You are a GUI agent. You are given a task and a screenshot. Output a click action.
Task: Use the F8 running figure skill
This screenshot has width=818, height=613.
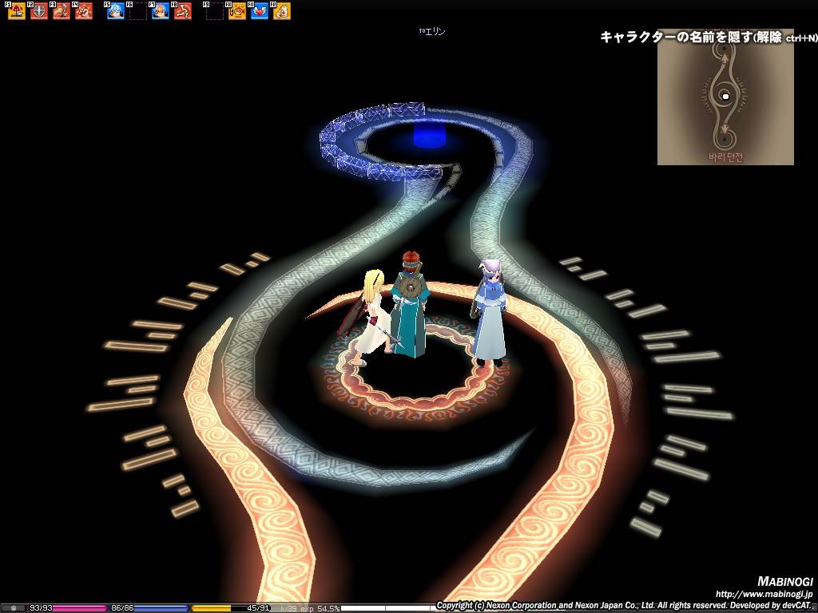point(183,11)
